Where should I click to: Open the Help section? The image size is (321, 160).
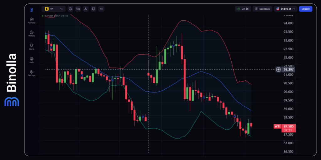pos(32,60)
